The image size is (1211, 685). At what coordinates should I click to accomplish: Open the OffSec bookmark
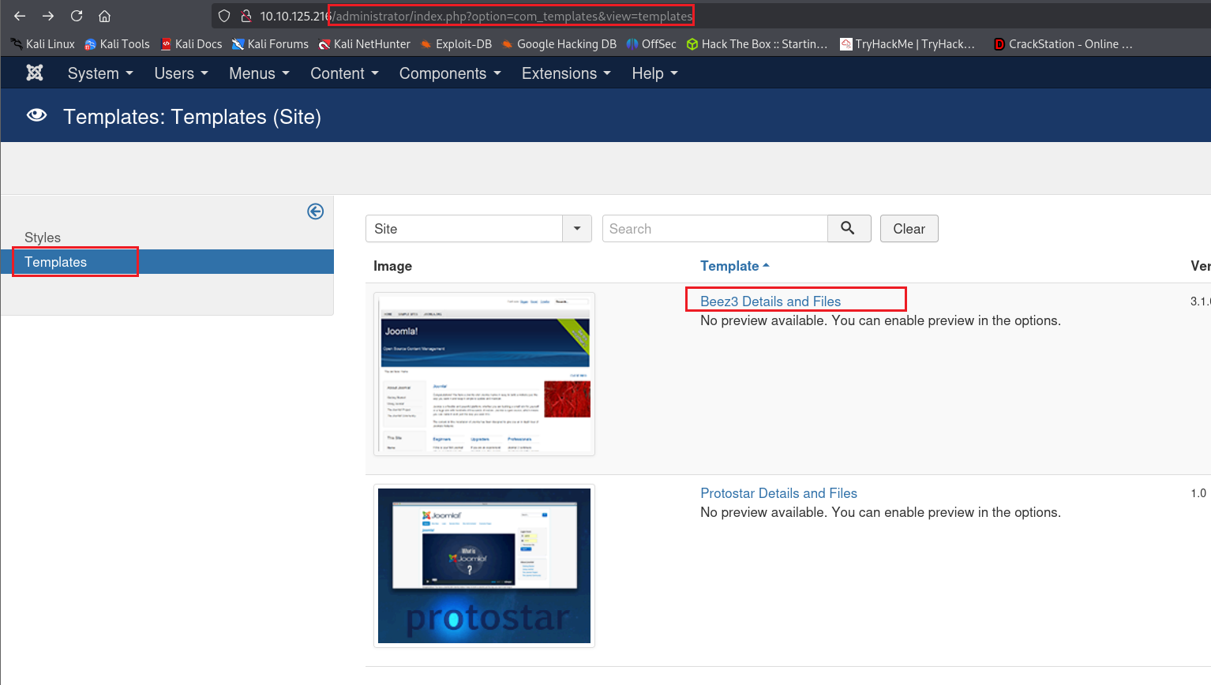[x=651, y=44]
